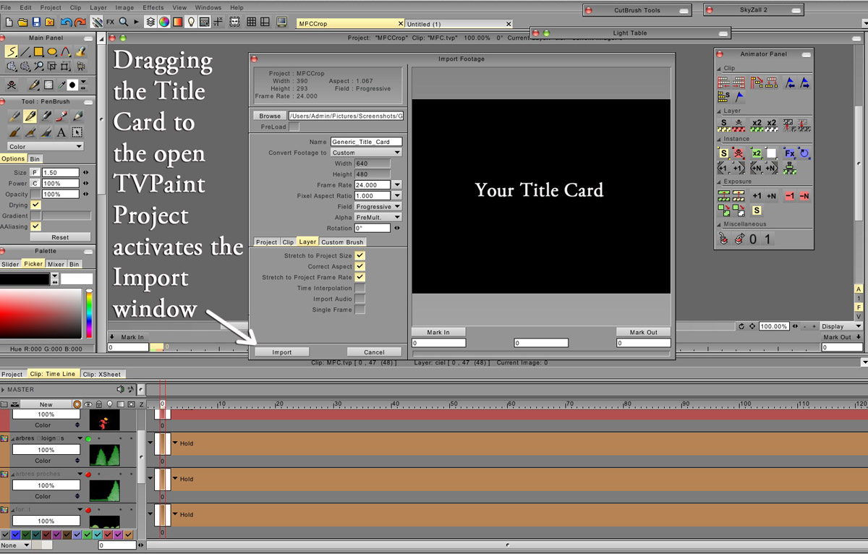
Task: Click the black foreground color swatch in Palette
Action: tap(25, 278)
